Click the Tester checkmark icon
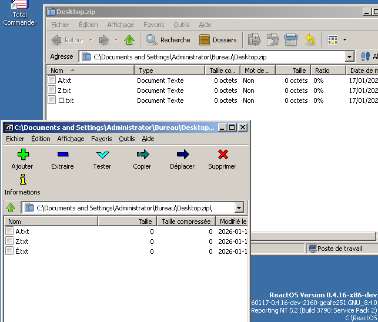378x322 pixels. [102, 155]
